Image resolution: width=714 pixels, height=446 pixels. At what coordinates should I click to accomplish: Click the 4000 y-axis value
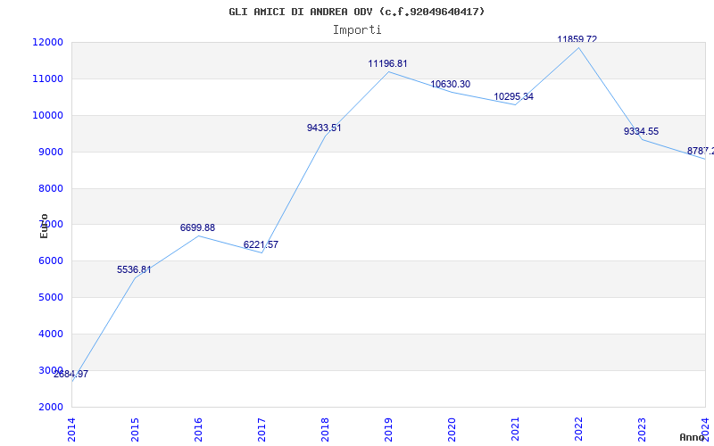(50, 334)
